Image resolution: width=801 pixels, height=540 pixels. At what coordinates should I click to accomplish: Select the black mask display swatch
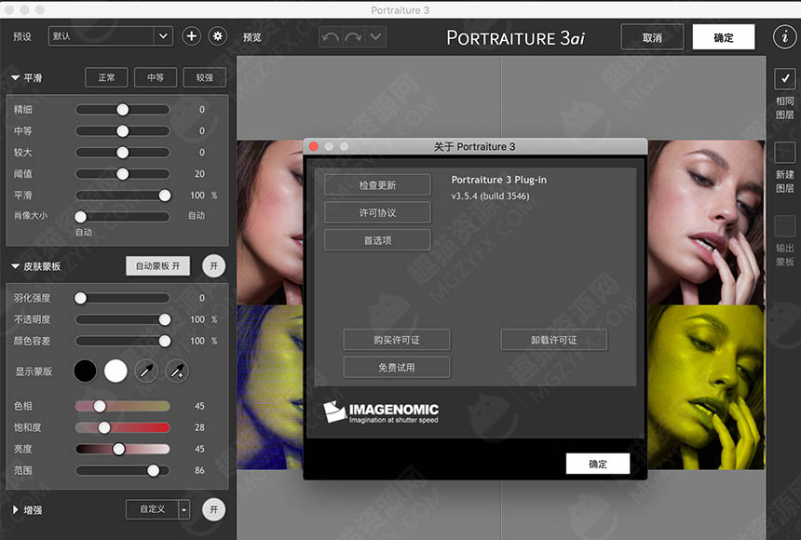click(x=85, y=371)
